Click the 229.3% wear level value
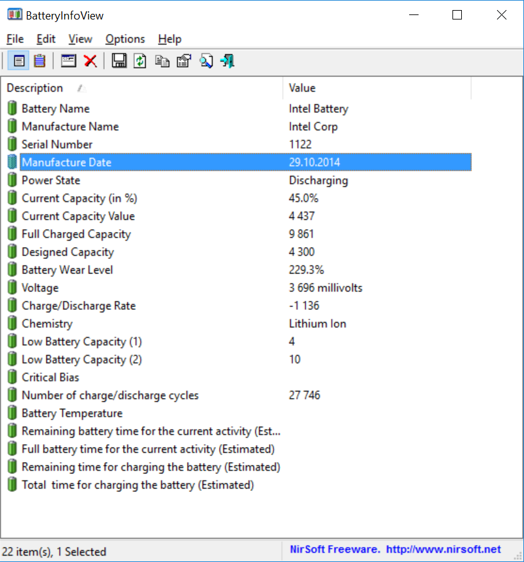The width and height of the screenshot is (524, 562). (x=306, y=270)
